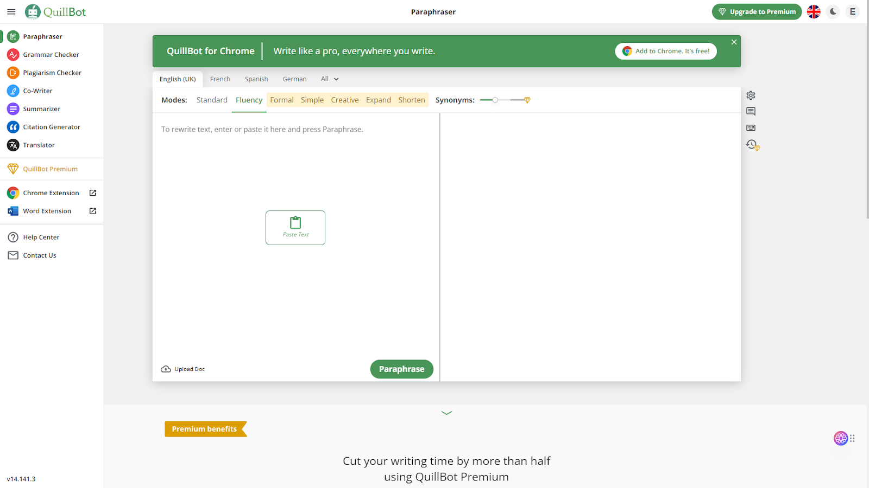Click the green Paraphrase button

[402, 369]
